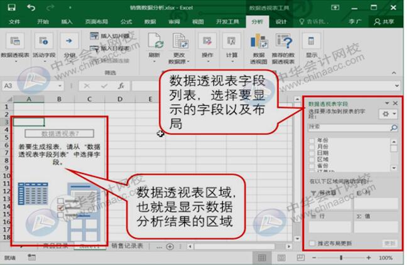Click the Redo arrow icon
Screen dimensions: 407x265
point(50,8)
